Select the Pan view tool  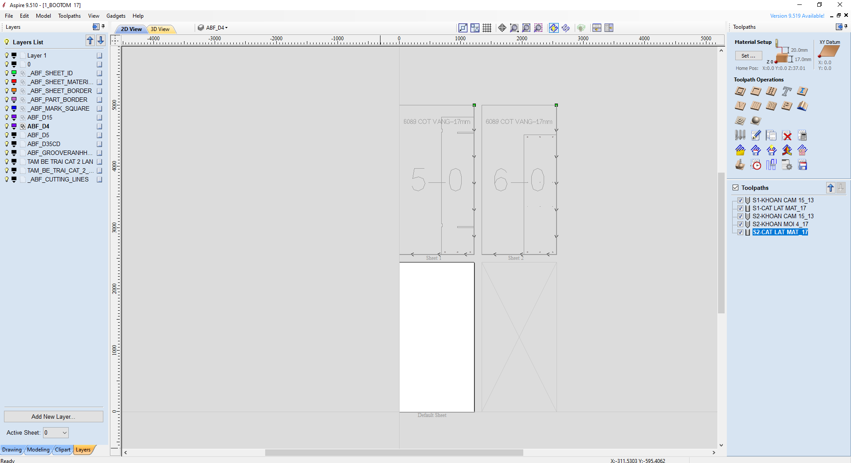coord(502,28)
